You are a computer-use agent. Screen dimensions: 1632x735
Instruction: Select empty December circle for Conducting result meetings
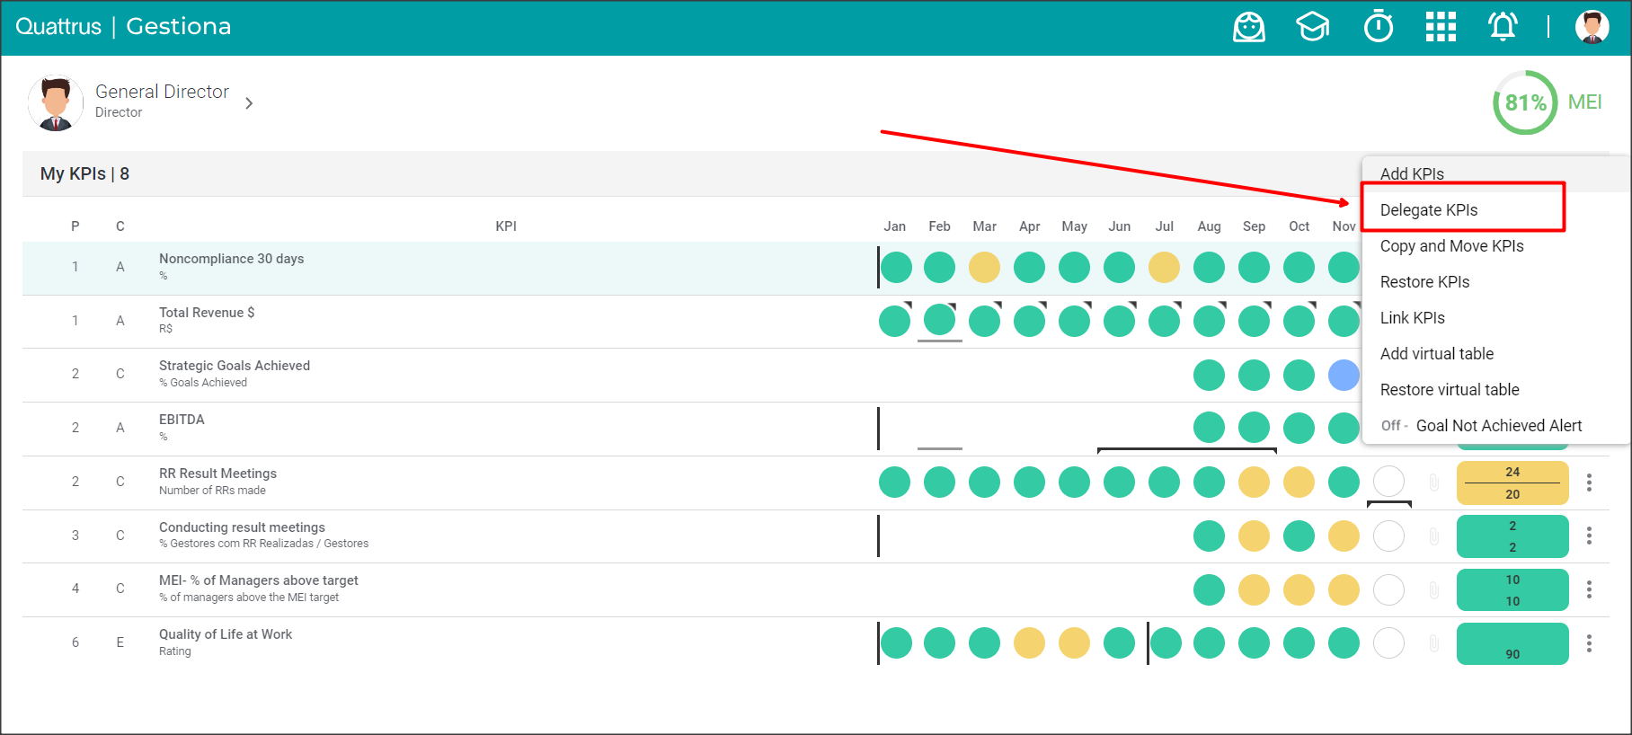1388,536
